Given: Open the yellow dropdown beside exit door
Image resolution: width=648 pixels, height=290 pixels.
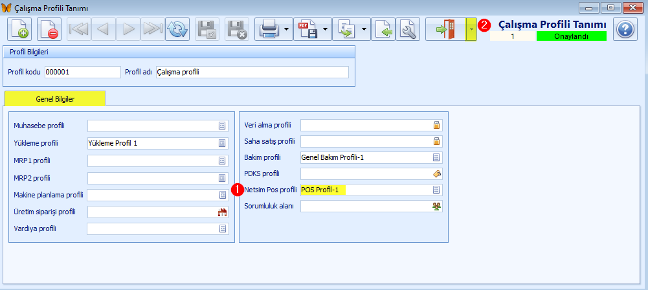Looking at the screenshot, I should tap(471, 30).
